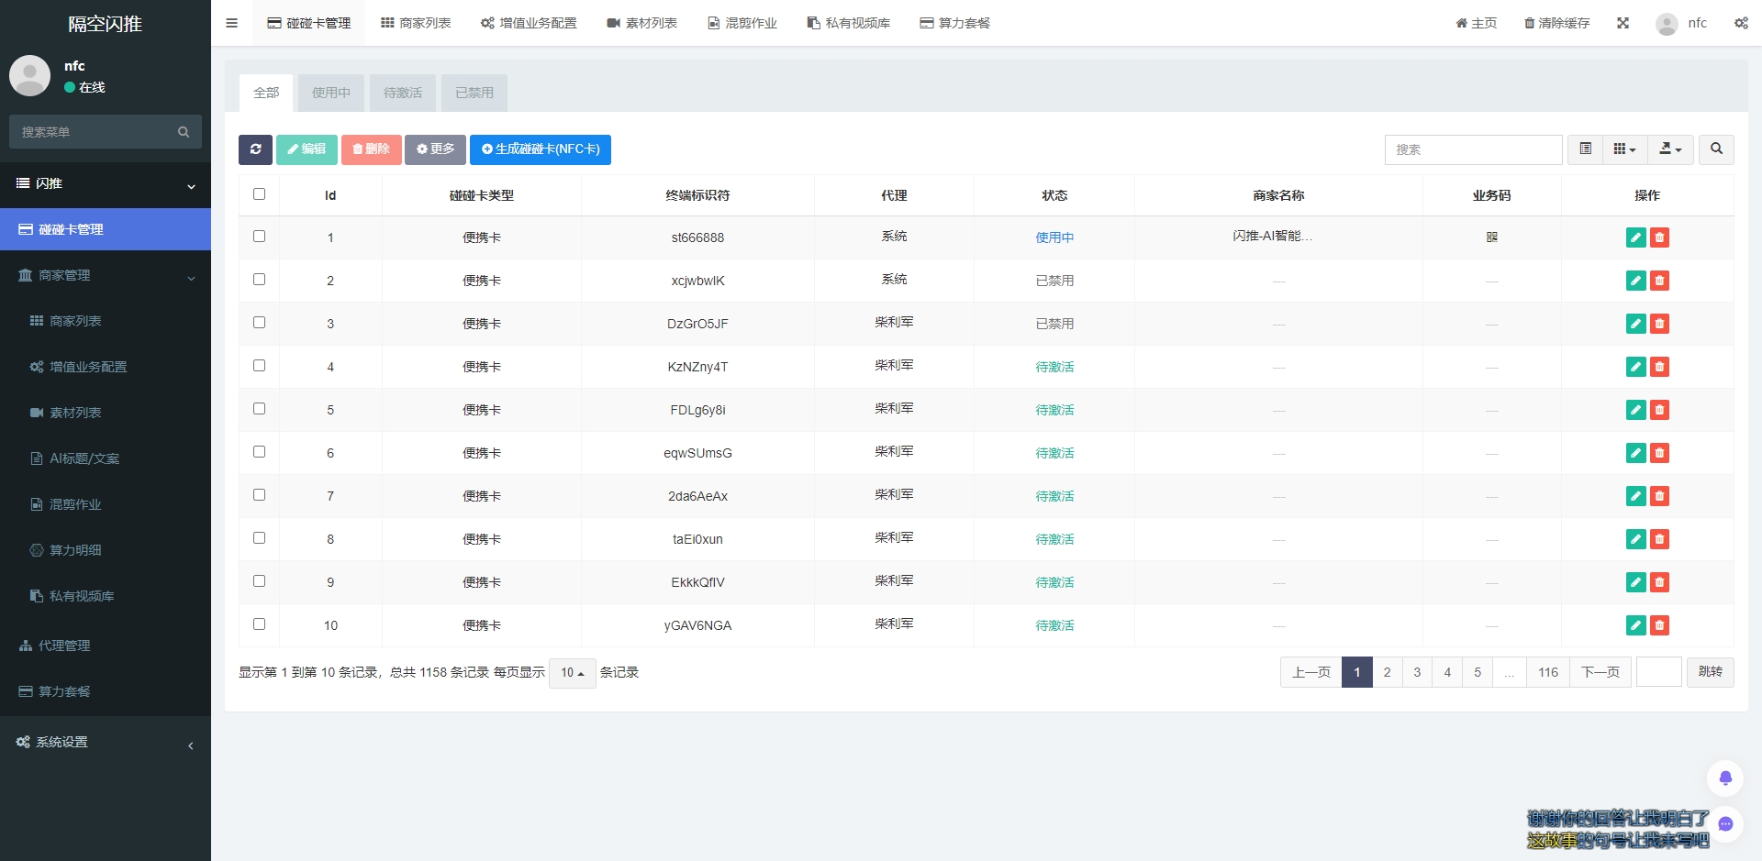Tick the checkbox for row Id 10
The image size is (1762, 861).
pyautogui.click(x=259, y=624)
